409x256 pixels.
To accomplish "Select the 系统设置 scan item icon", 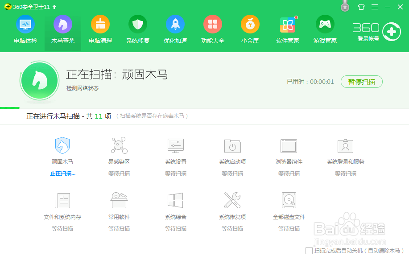I will pos(176,145).
